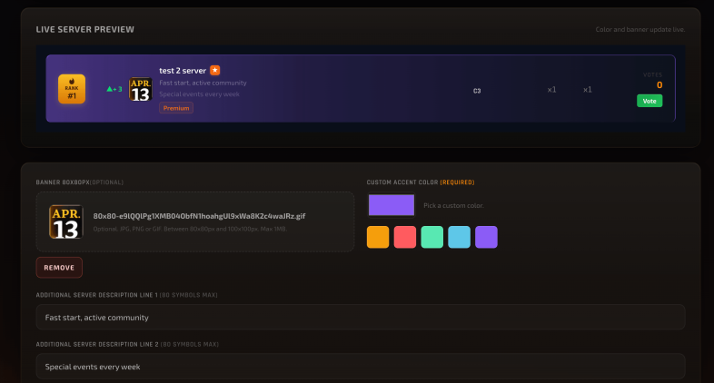Remove the uploaded banner image
This screenshot has height=383, width=714.
click(59, 268)
